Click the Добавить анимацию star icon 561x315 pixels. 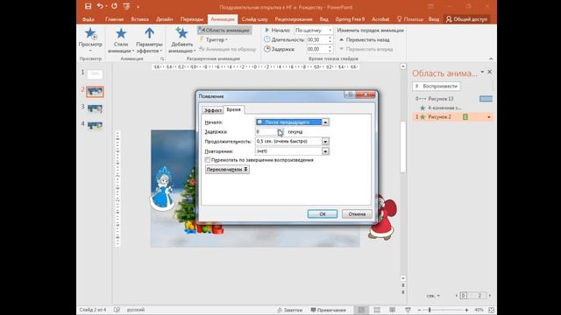click(181, 33)
